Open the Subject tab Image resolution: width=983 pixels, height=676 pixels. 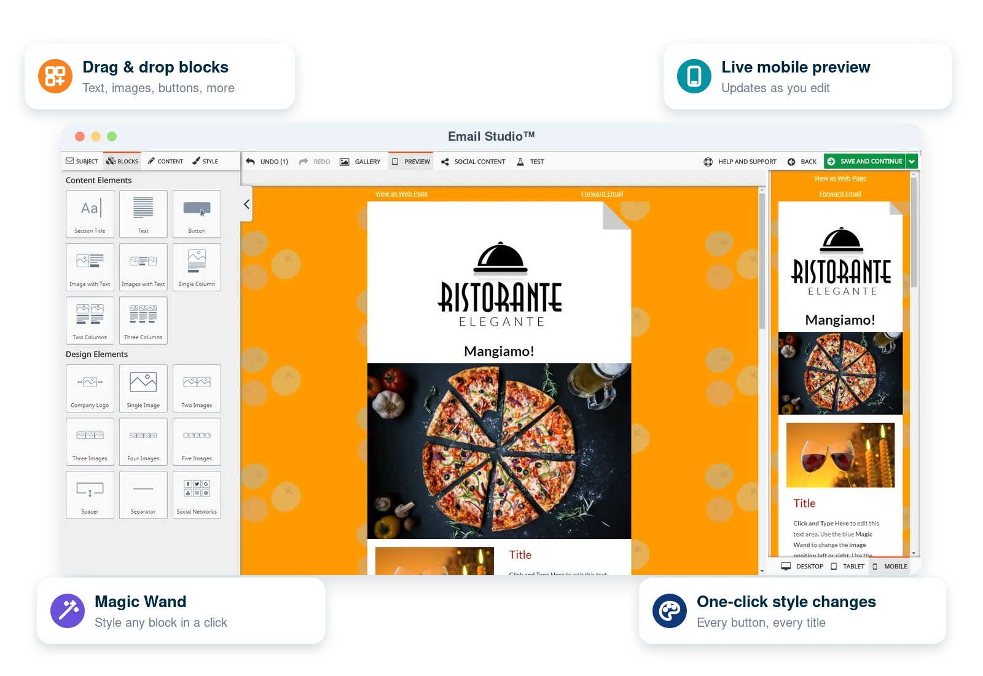82,161
